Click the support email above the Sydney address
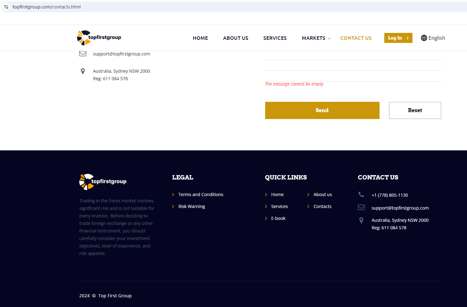 coord(122,54)
